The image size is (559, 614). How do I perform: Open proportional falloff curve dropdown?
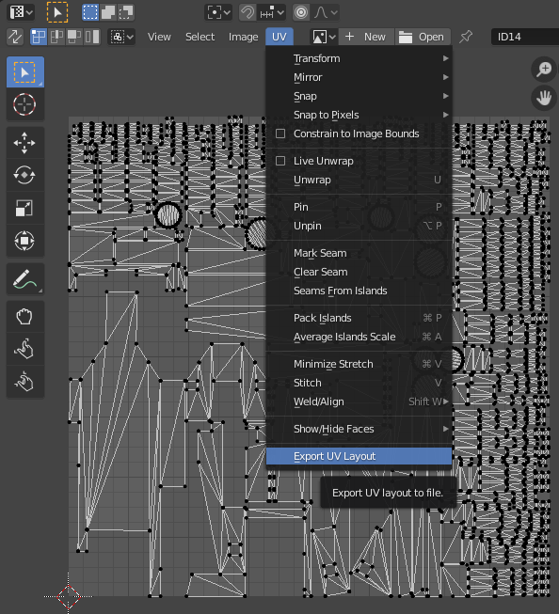(x=326, y=12)
